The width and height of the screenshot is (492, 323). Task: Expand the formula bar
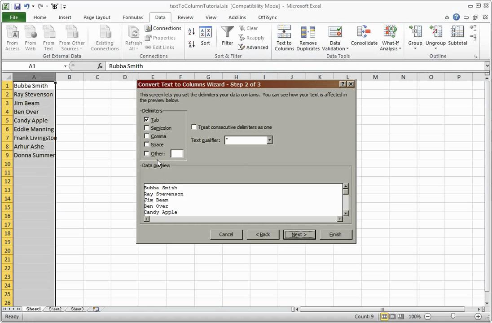(487, 66)
